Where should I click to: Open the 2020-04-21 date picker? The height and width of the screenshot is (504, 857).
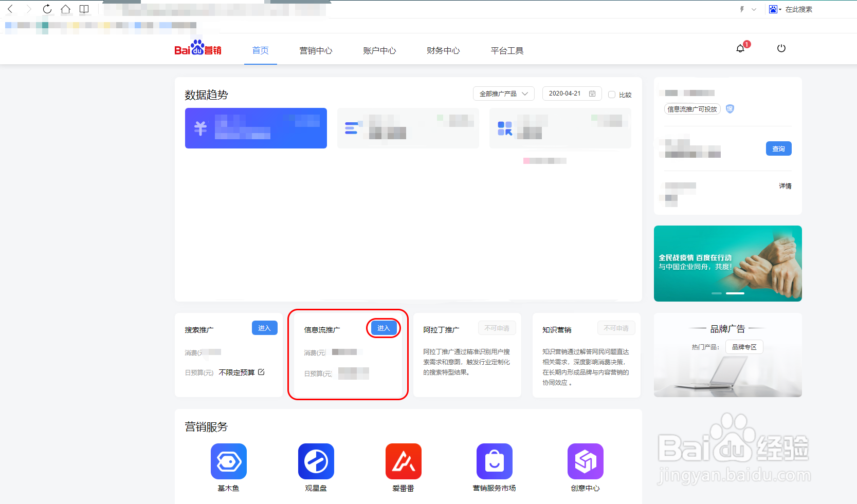[x=572, y=94]
